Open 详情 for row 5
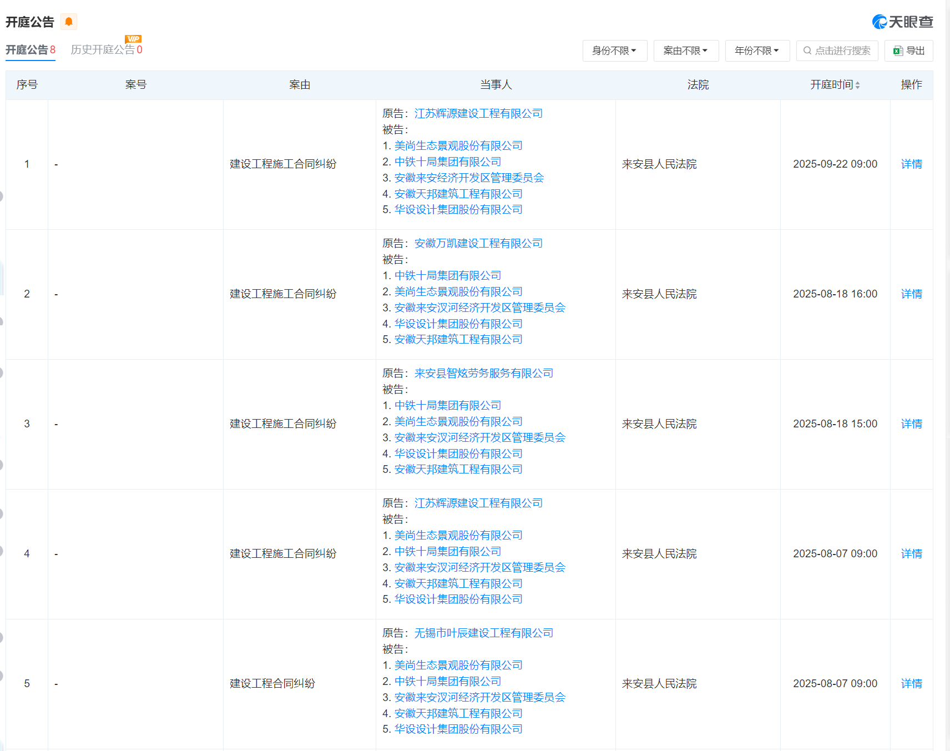Viewport: 950px width, 751px height. [x=911, y=684]
